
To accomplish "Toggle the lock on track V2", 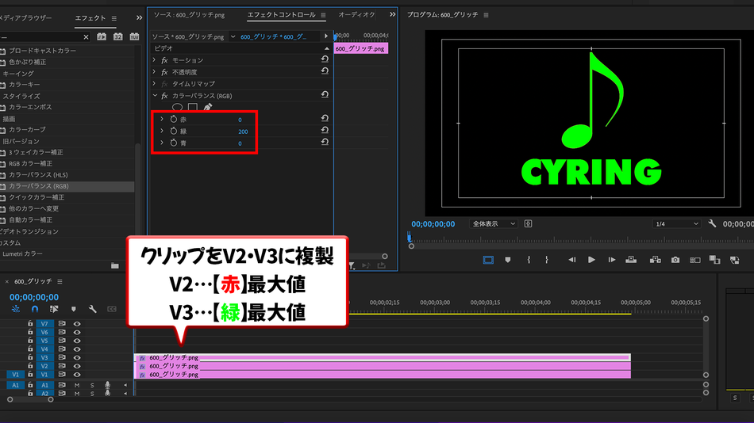I will click(30, 366).
